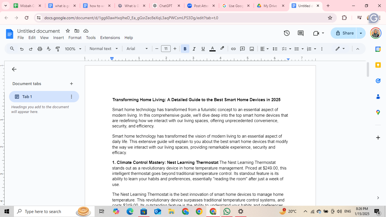Select Tab 1 in document tabs
This screenshot has height=217, width=386.
click(x=44, y=97)
